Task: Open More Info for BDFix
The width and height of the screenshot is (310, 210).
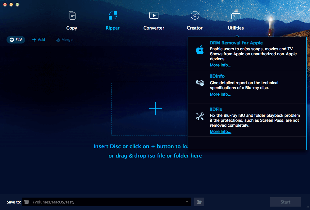Action: 221,131
